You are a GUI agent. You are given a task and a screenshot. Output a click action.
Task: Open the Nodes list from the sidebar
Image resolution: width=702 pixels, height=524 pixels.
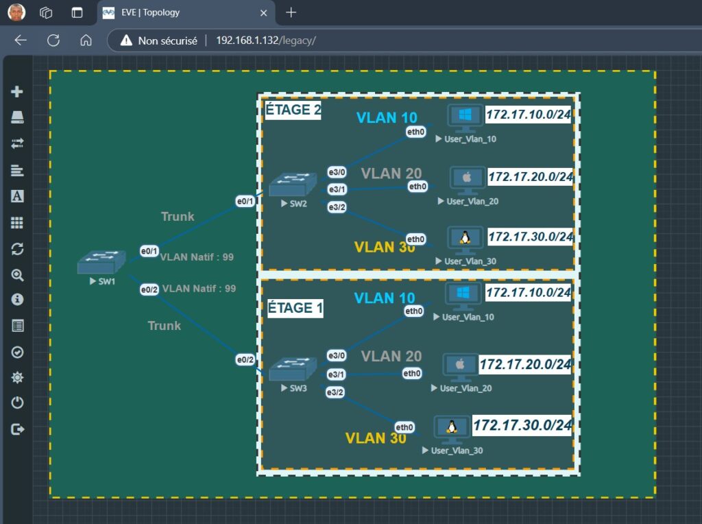click(17, 118)
